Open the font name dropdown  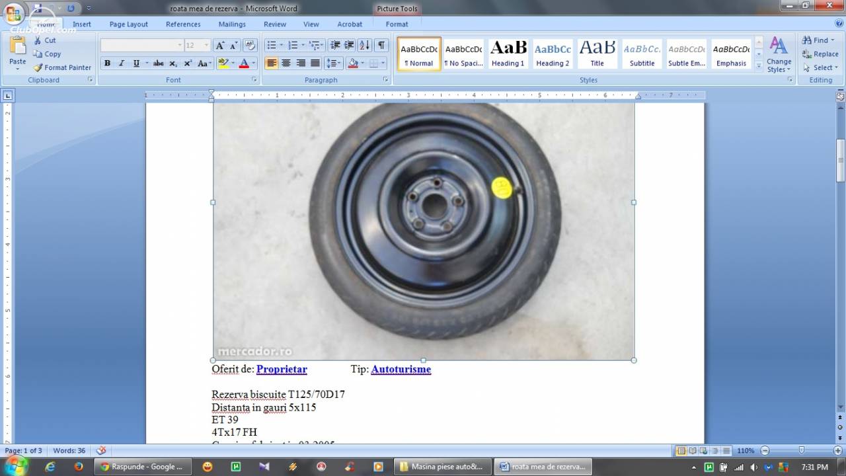point(180,46)
